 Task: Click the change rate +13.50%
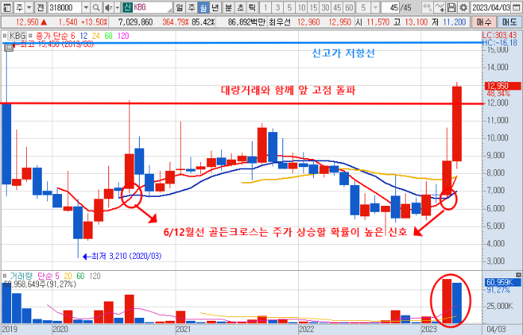94,22
